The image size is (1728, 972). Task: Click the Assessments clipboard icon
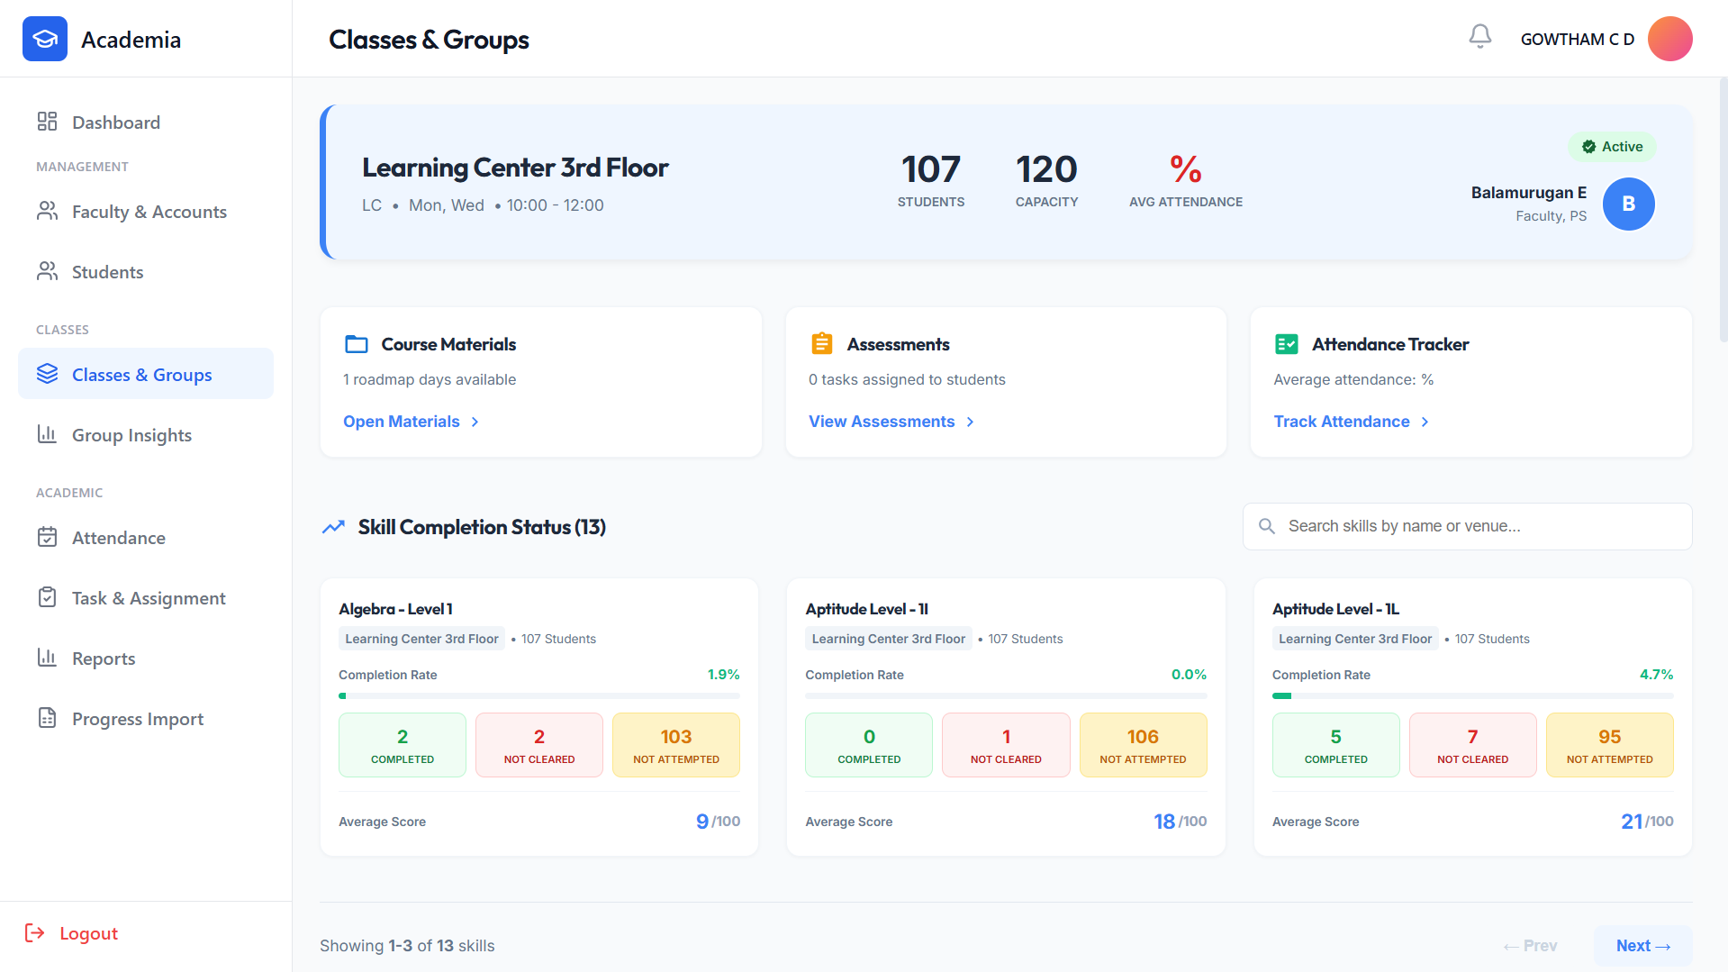pyautogui.click(x=821, y=344)
